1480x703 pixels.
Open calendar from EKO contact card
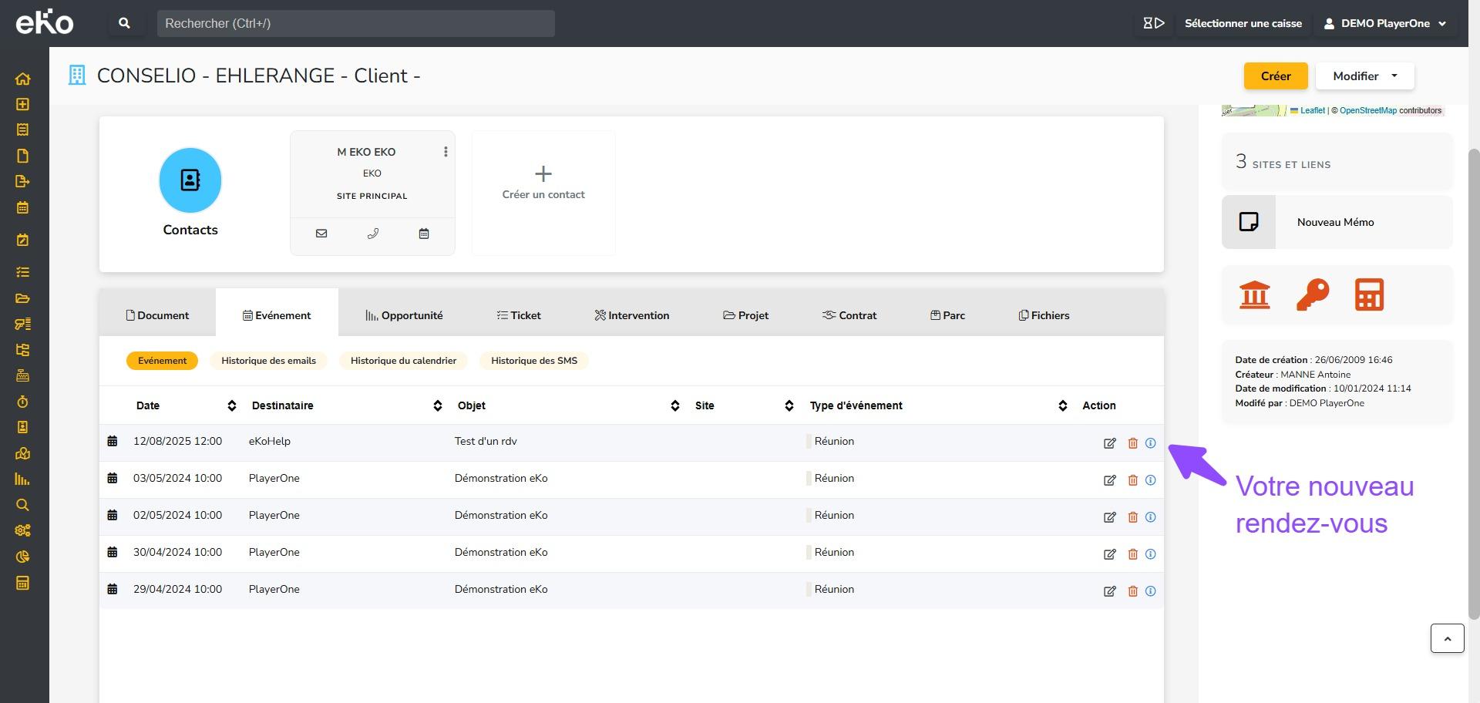coord(424,234)
